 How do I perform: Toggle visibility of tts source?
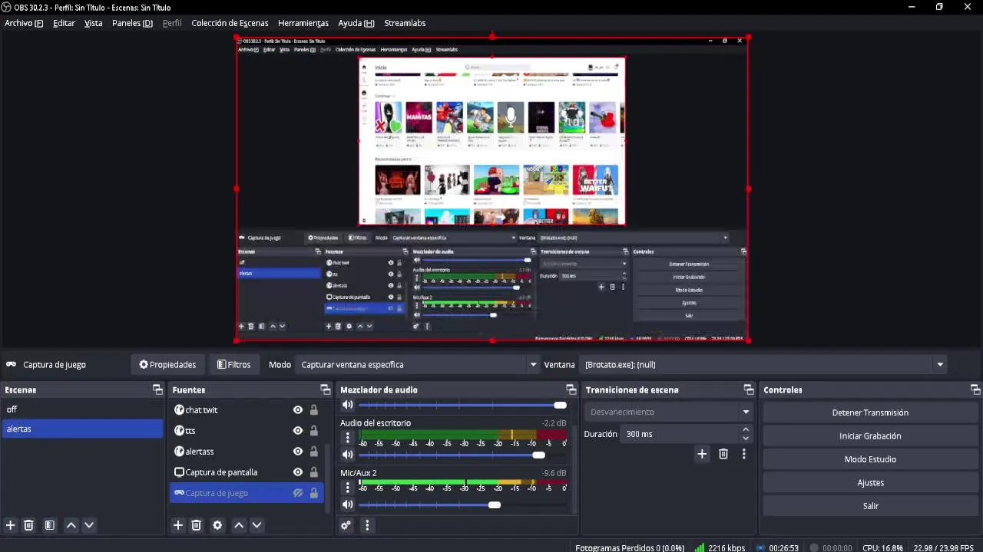(x=298, y=431)
